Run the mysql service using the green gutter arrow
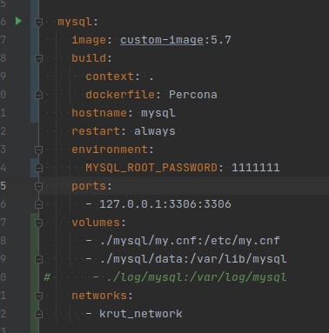This screenshot has width=329, height=333. pos(18,21)
